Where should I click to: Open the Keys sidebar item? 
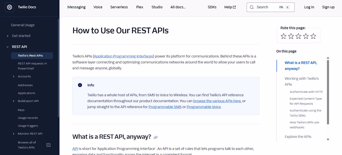click(x=21, y=110)
